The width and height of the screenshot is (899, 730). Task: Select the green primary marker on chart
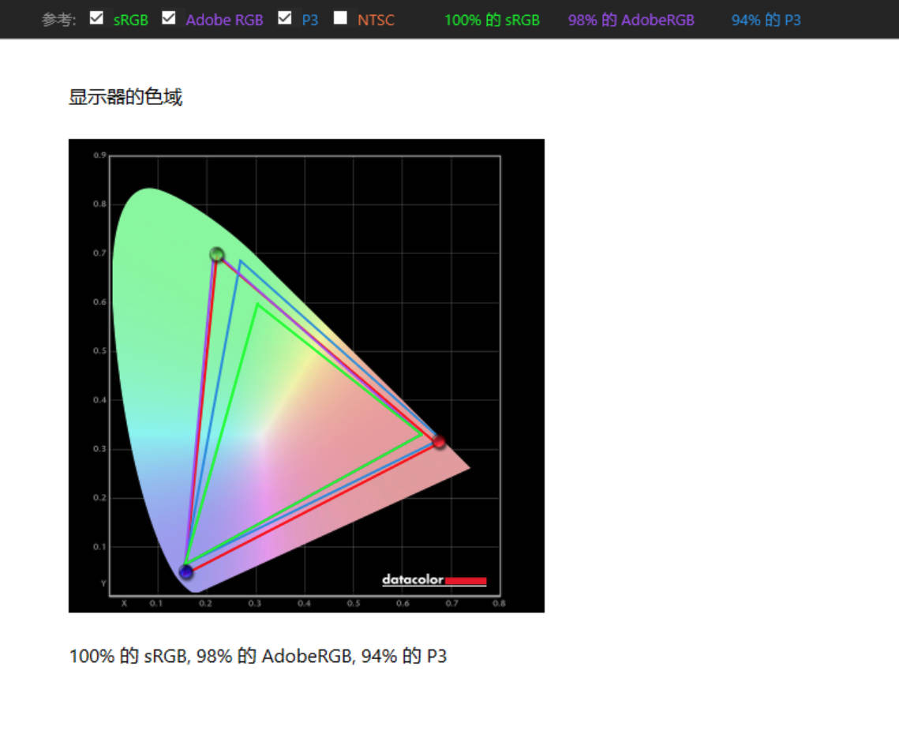[x=217, y=254]
